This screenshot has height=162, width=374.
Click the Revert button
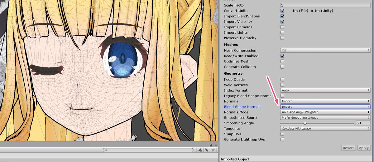348,148
